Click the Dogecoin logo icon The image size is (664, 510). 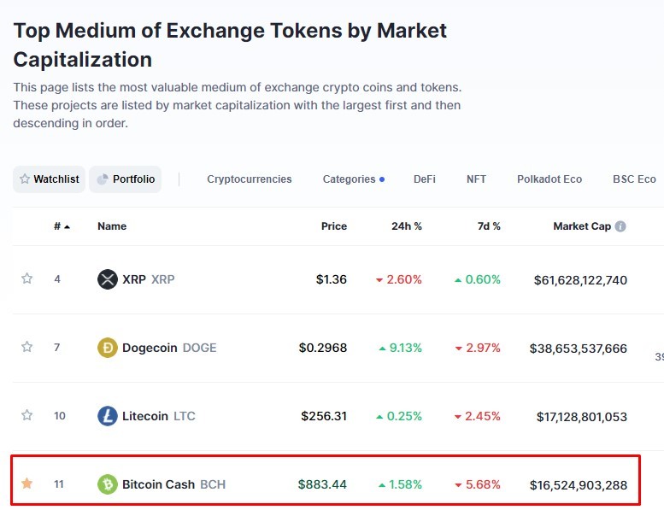108,348
